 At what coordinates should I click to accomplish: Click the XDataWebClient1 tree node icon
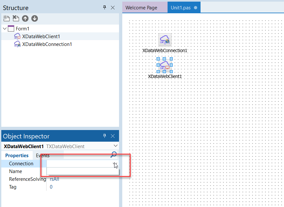coord(17,37)
